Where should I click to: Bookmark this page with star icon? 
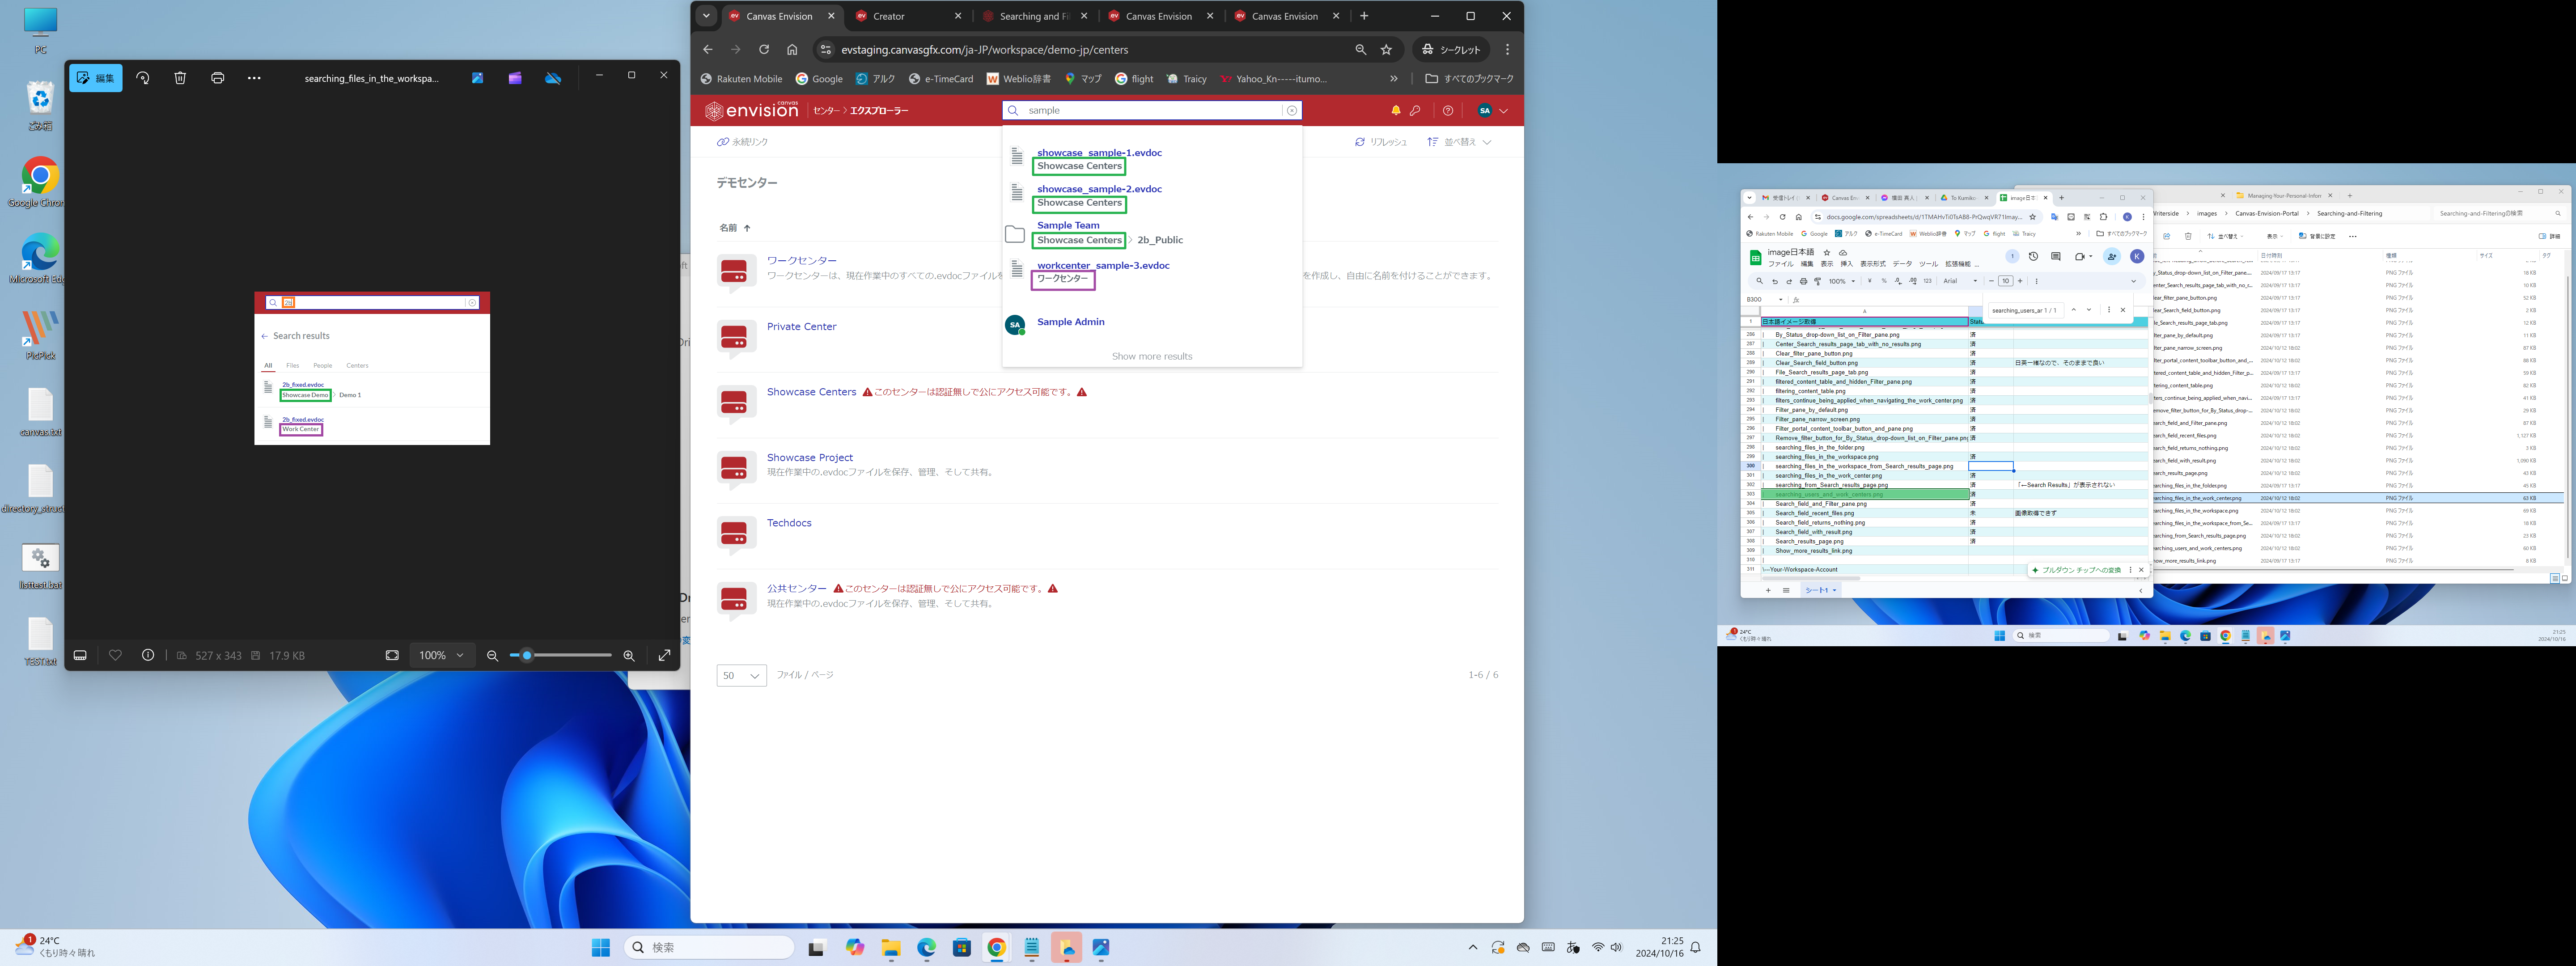tap(1386, 49)
